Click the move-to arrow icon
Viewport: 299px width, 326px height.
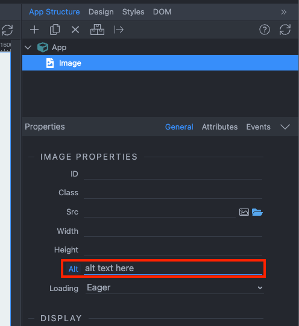[119, 30]
